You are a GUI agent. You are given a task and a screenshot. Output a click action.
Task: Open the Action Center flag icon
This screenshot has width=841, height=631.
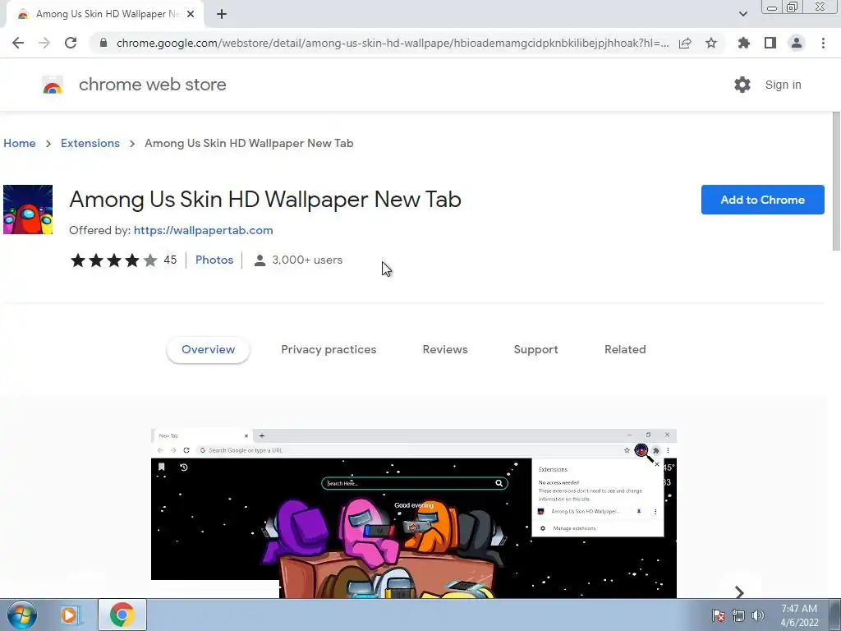[719, 615]
